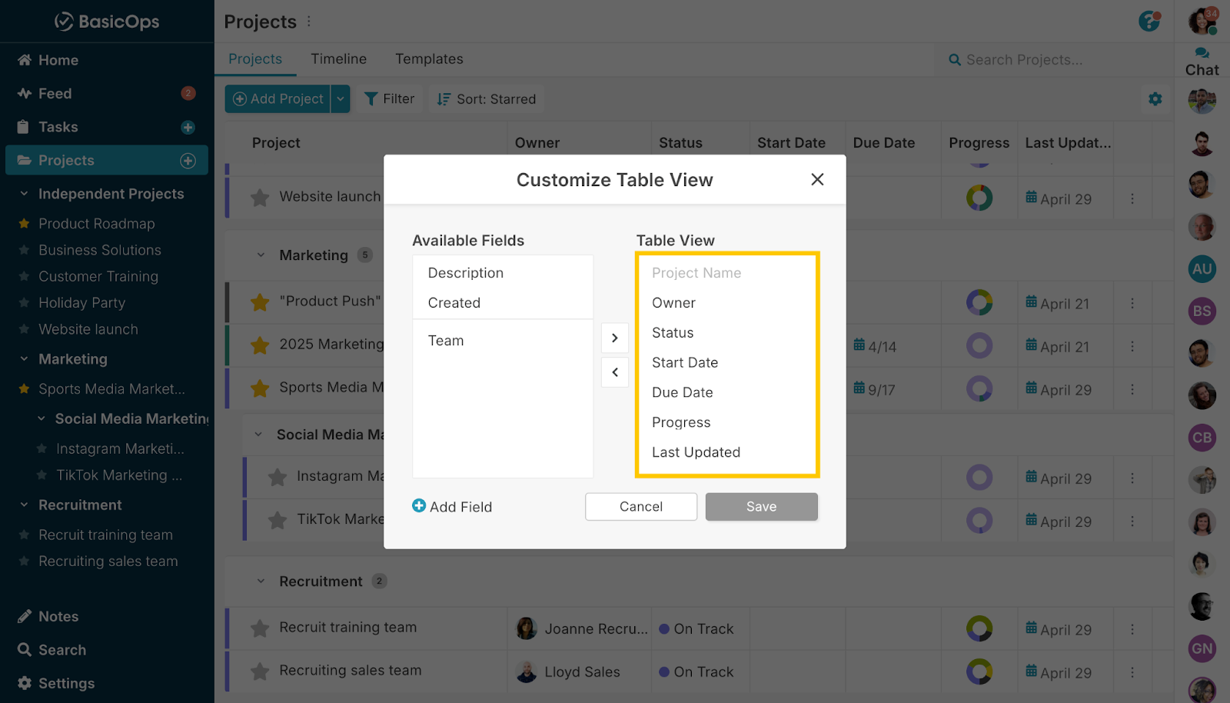Toggle star on "Product Push" project row
Image resolution: width=1230 pixels, height=703 pixels.
click(x=260, y=302)
